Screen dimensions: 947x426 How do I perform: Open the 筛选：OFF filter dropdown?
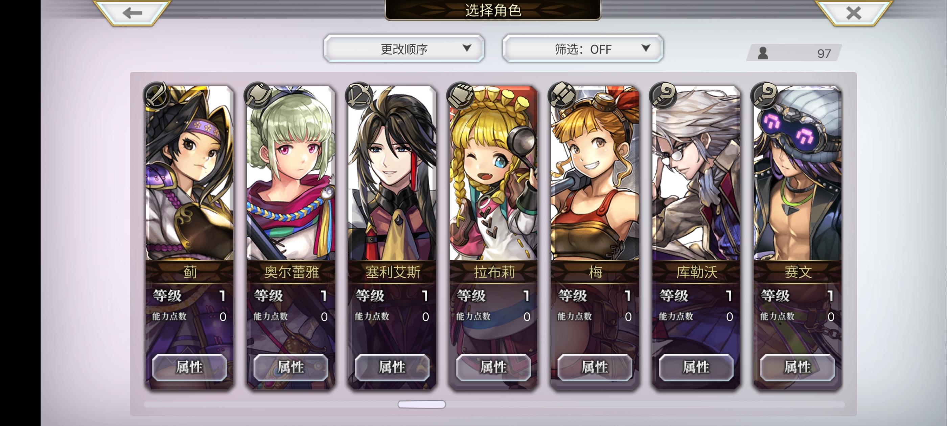(x=583, y=49)
